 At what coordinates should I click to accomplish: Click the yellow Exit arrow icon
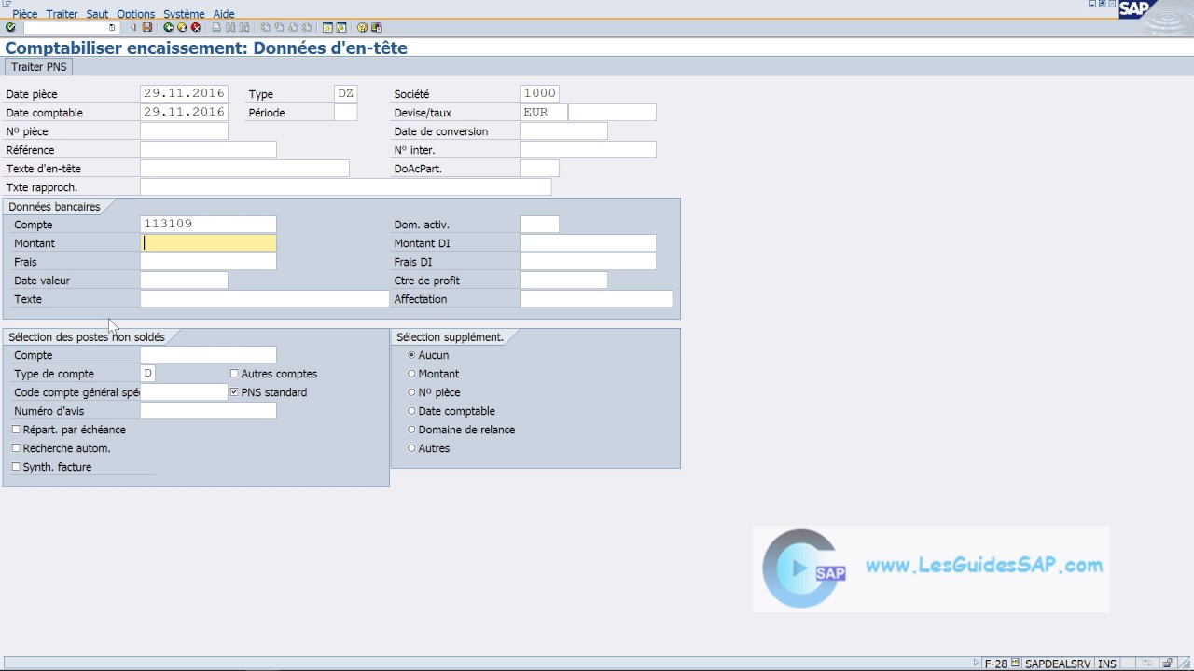coord(182,28)
